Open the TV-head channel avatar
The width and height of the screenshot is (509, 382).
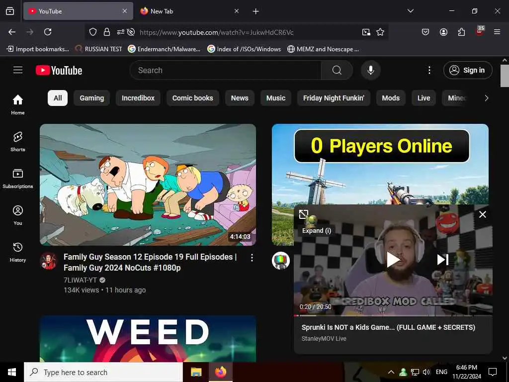pyautogui.click(x=281, y=261)
